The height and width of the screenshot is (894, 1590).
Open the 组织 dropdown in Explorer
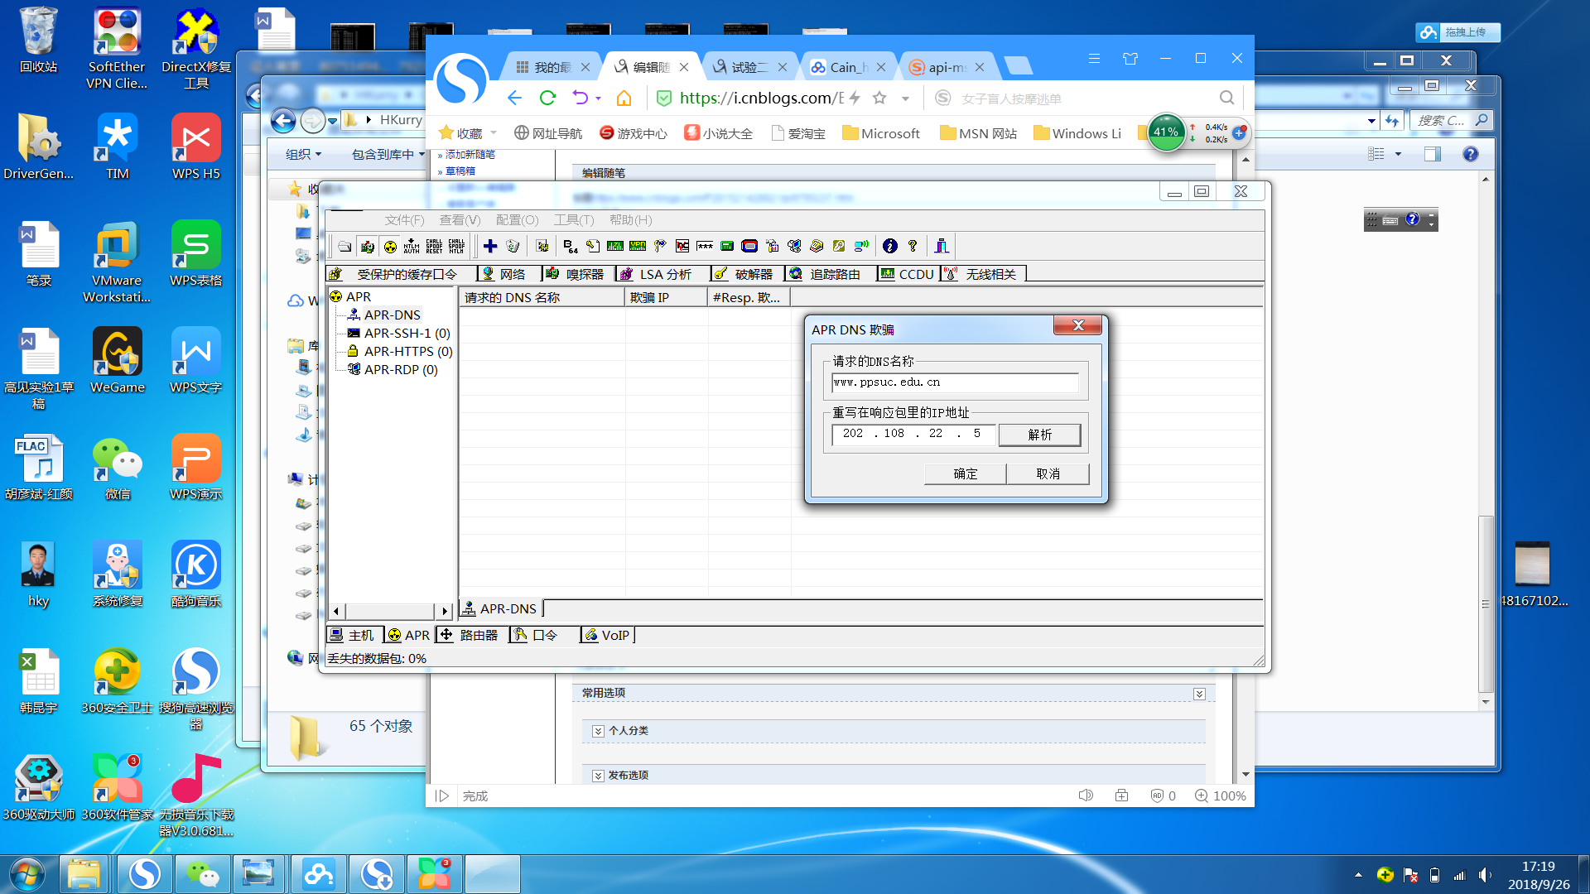point(303,155)
